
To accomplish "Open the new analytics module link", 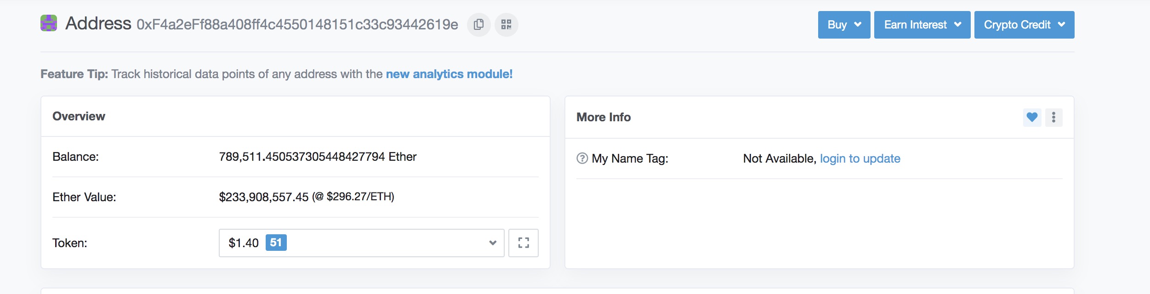I will pos(449,74).
